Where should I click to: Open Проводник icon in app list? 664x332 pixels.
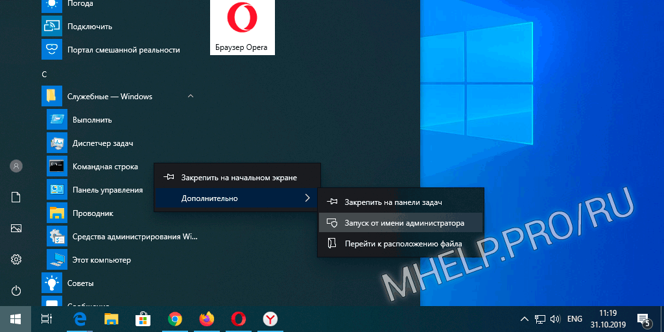pos(57,213)
